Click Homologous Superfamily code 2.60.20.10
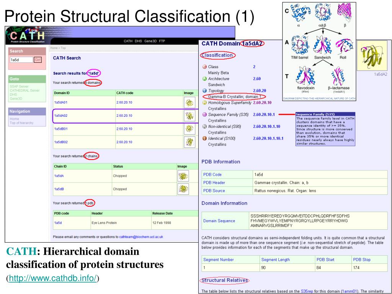 pyautogui.click(x=262, y=103)
